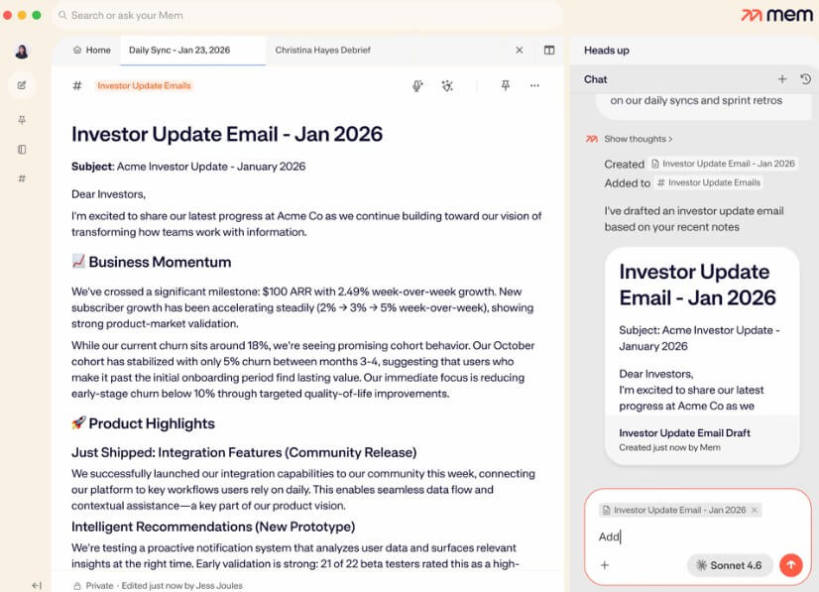The image size is (819, 592).
Task: Click the search or ask Mem field
Action: [x=308, y=15]
